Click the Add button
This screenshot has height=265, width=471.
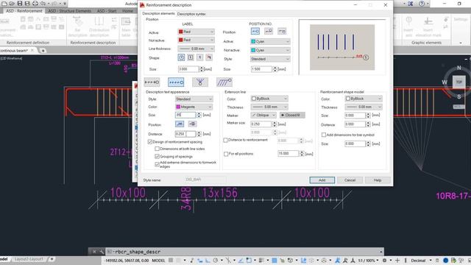point(322,180)
